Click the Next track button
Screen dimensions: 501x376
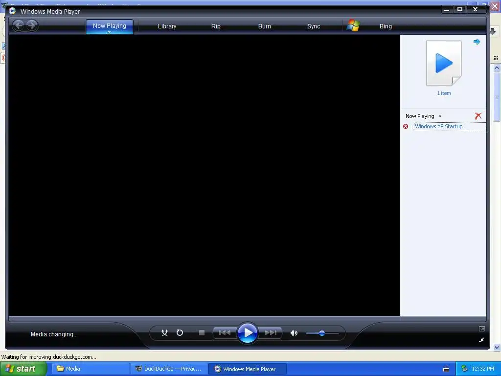(x=270, y=333)
